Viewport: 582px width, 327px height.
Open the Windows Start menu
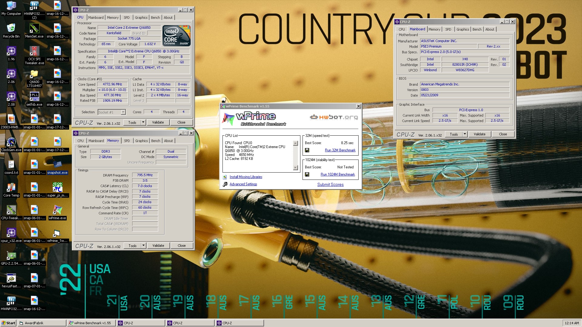(x=8, y=323)
